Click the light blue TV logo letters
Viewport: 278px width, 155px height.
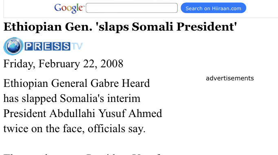pyautogui.click(x=77, y=46)
